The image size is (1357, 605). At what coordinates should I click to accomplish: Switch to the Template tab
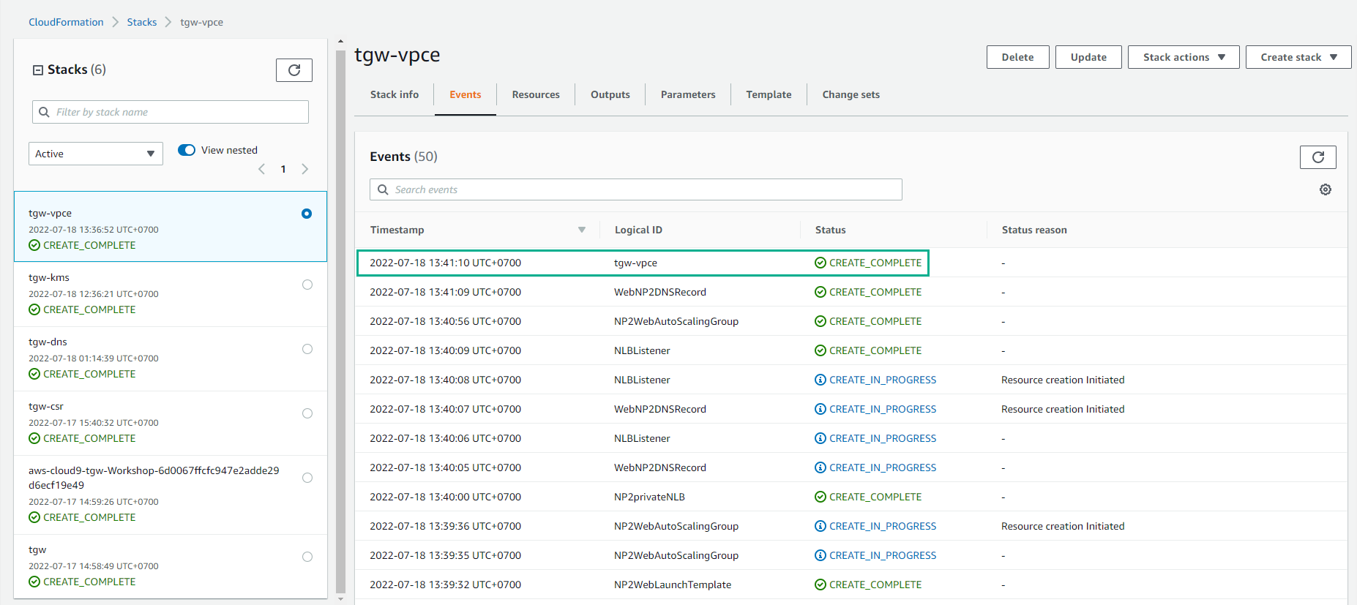[769, 94]
